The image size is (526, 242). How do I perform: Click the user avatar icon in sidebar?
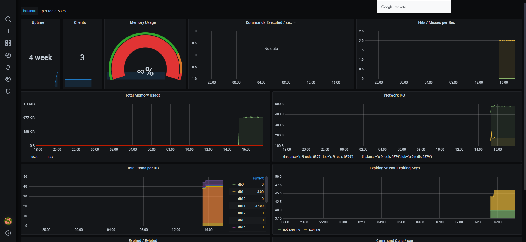(8, 221)
